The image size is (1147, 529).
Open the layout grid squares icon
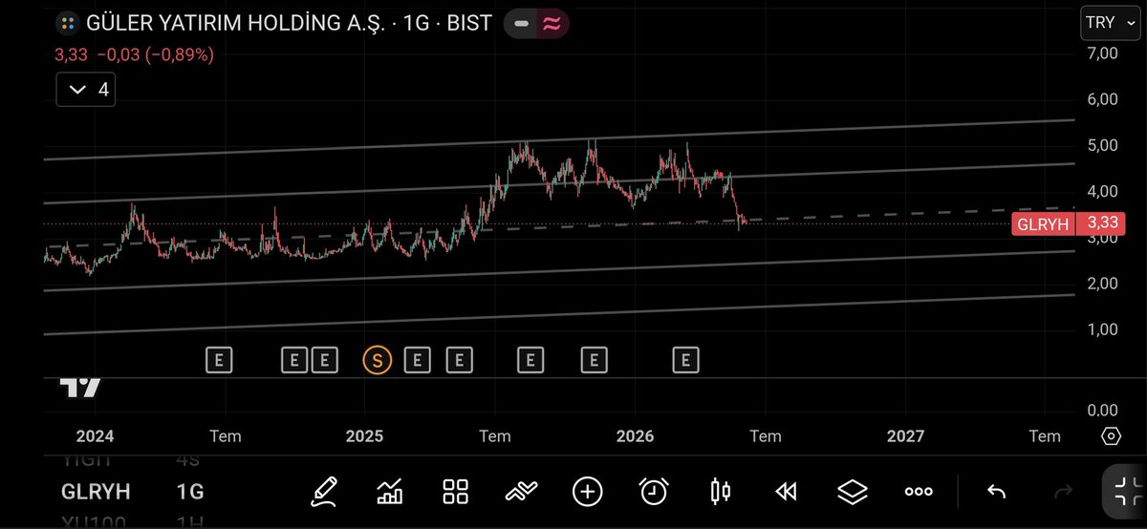point(456,492)
